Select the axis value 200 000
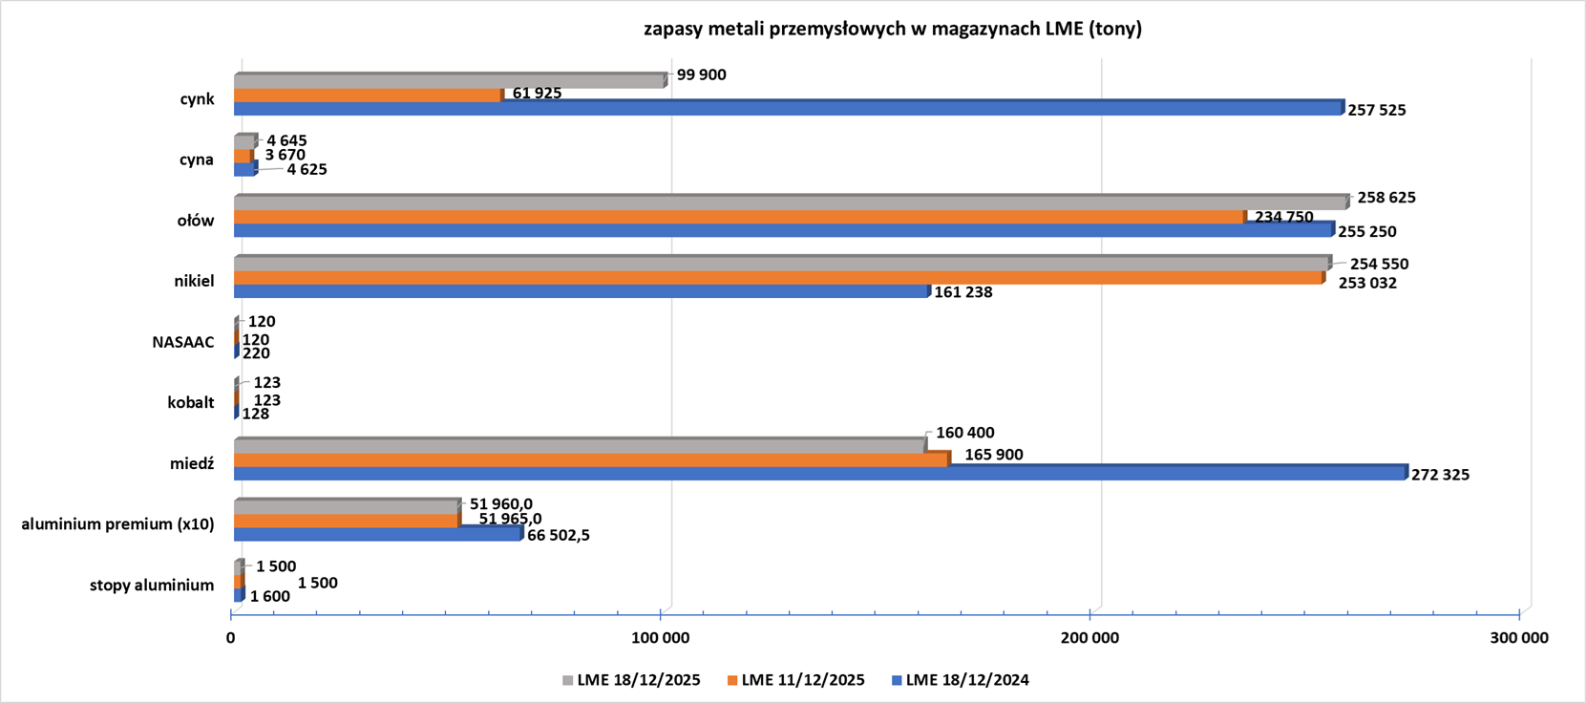This screenshot has height=703, width=1586. (1089, 638)
